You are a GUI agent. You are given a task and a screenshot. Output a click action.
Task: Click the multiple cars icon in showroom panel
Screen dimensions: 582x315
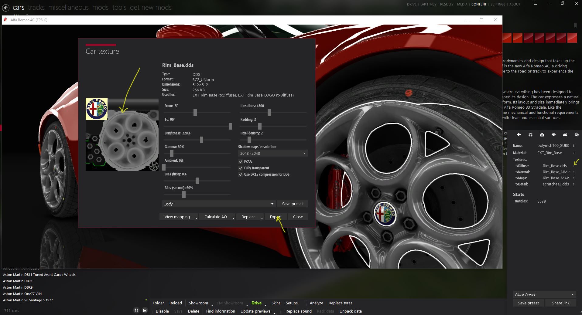576,135
